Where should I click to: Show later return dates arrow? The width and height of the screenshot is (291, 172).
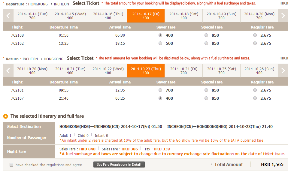(283, 71)
